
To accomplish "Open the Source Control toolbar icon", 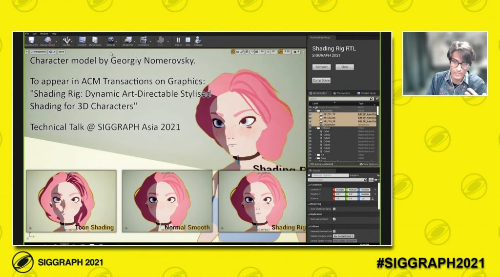I will click(x=47, y=40).
